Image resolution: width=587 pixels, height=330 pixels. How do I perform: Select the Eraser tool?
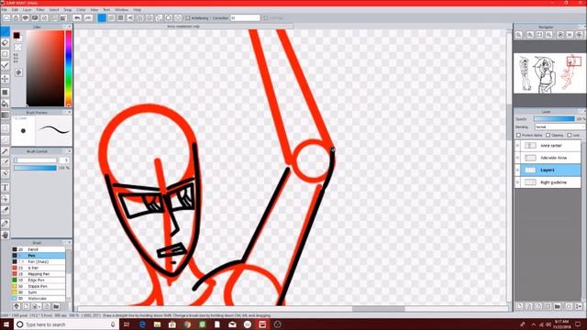coord(6,43)
